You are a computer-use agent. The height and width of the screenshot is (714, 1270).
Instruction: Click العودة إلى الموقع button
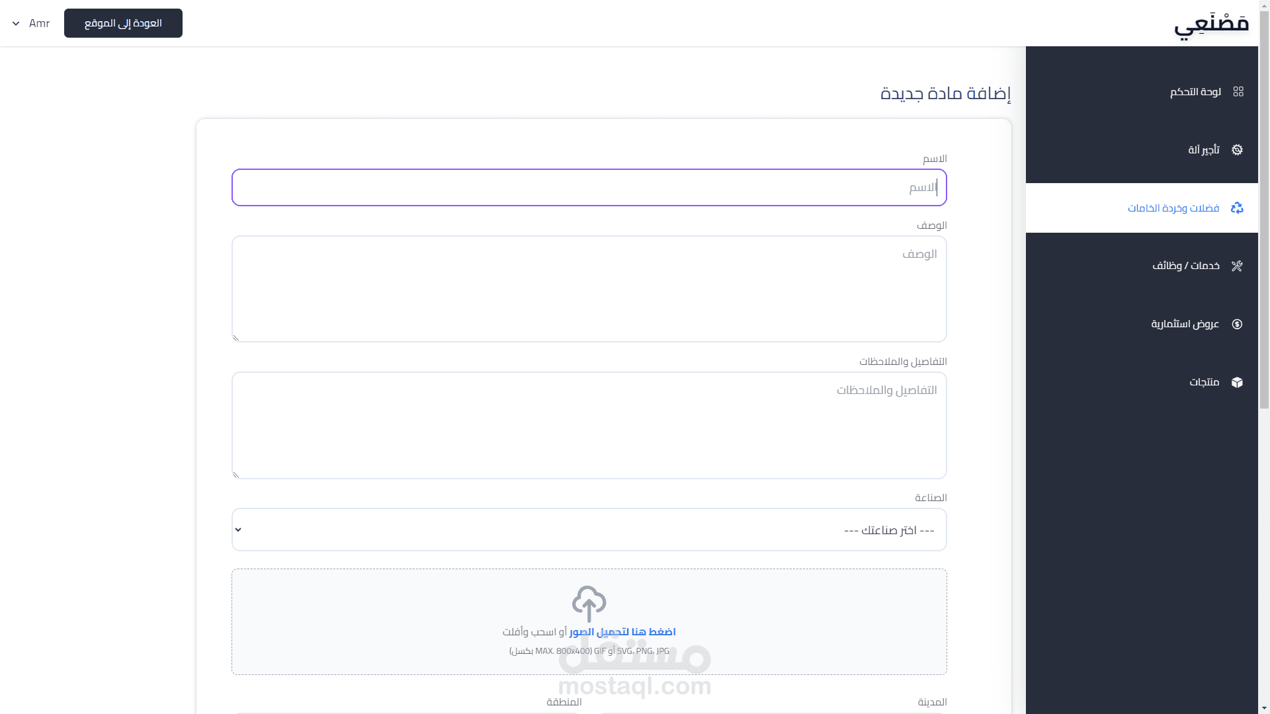coord(123,23)
